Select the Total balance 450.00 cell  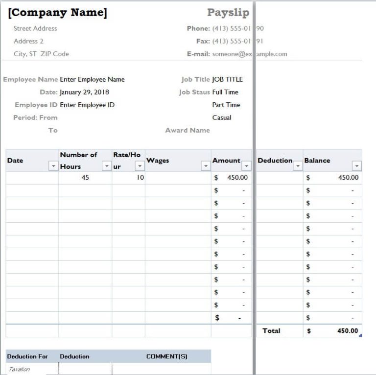[332, 331]
